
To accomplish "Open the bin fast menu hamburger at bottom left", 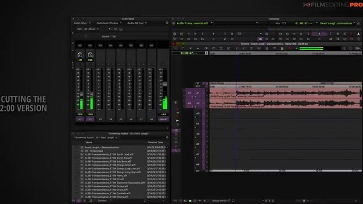I will point(74,201).
